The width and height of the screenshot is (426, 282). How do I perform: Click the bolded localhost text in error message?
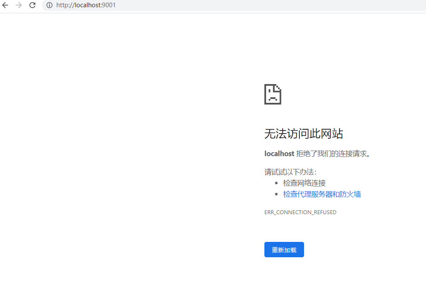279,154
